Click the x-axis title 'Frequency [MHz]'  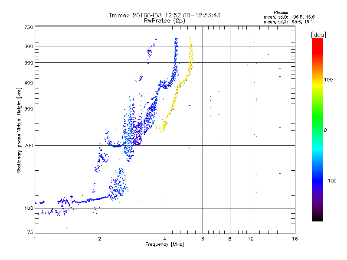[x=164, y=244]
